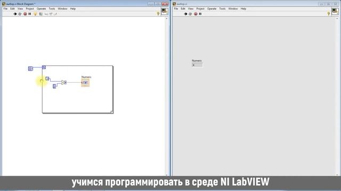Image resolution: width=341 pixels, height=191 pixels.
Task: Click VI icon pane in front panel window
Action: [x=335, y=11]
